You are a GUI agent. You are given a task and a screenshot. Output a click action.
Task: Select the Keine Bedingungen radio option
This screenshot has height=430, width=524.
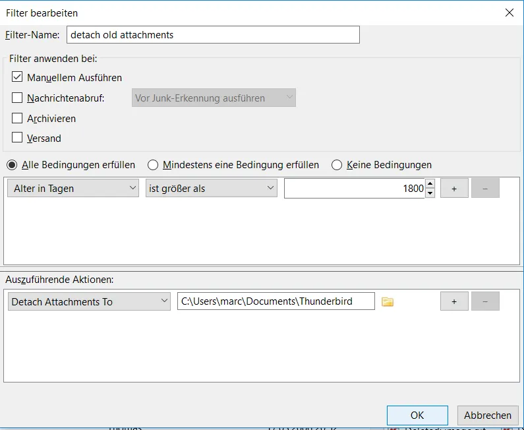(337, 165)
